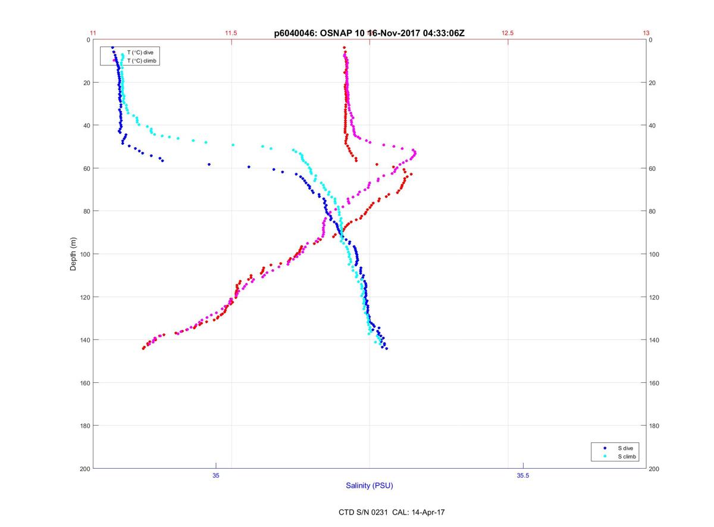Image resolution: width=714 pixels, height=527 pixels.
Task: Click the red temperature tick label 11
Action: pyautogui.click(x=93, y=33)
